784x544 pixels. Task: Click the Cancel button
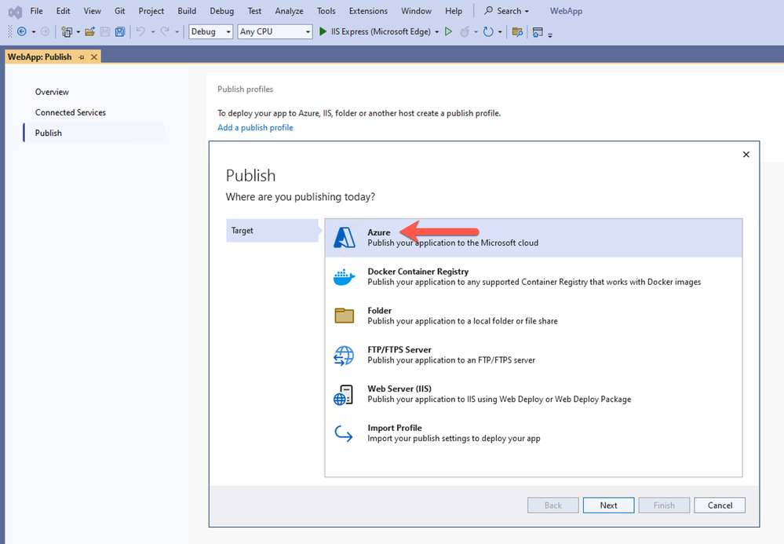coord(720,505)
